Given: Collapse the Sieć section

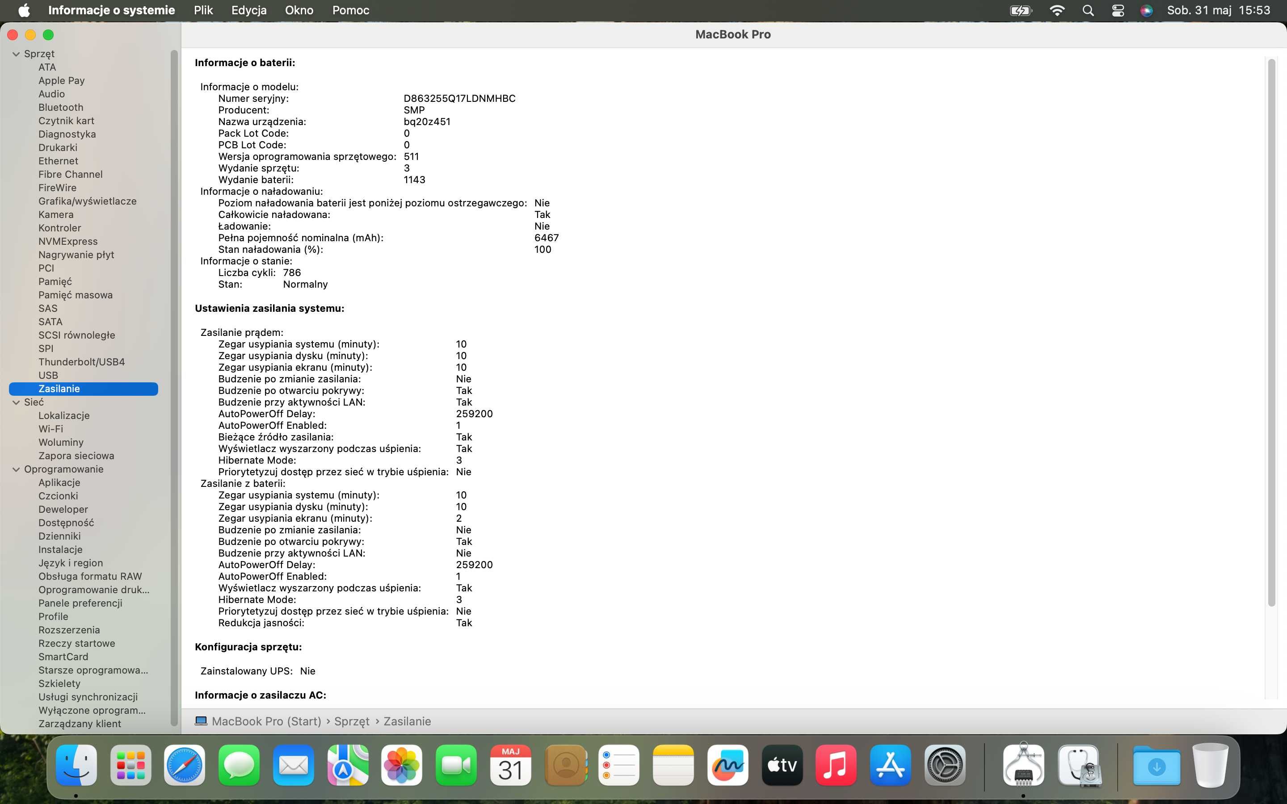Looking at the screenshot, I should click(16, 402).
